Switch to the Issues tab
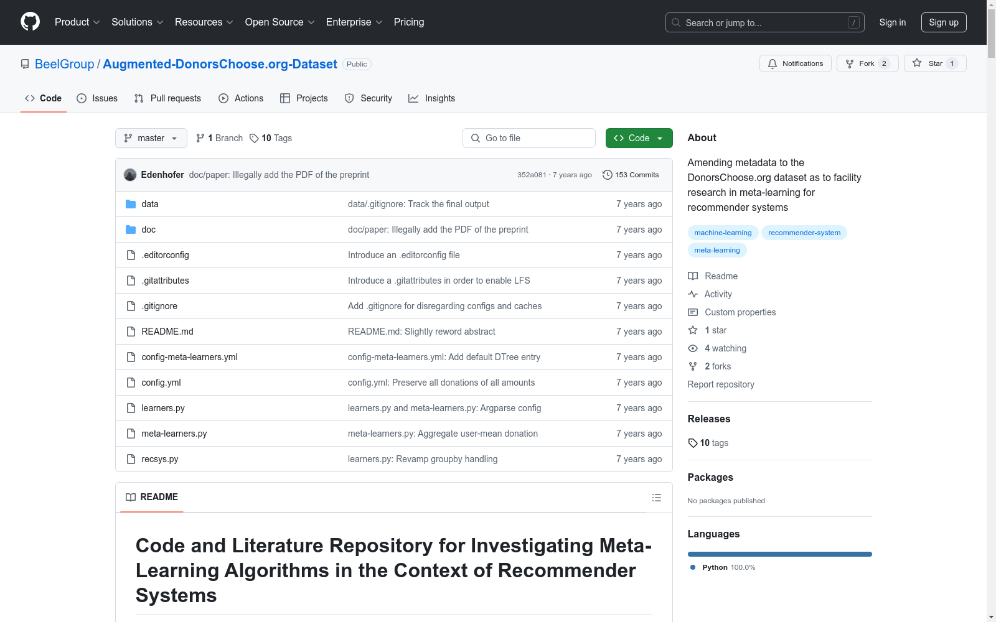 click(97, 98)
